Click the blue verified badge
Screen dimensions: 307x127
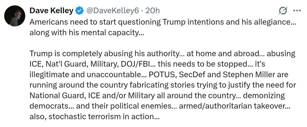(80, 11)
